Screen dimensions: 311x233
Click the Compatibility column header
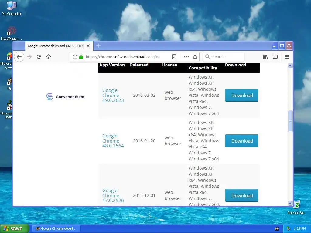(203, 68)
